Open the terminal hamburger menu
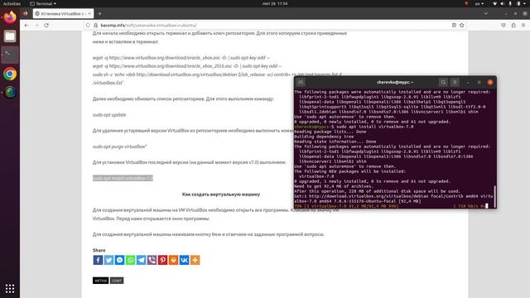 [x=455, y=82]
